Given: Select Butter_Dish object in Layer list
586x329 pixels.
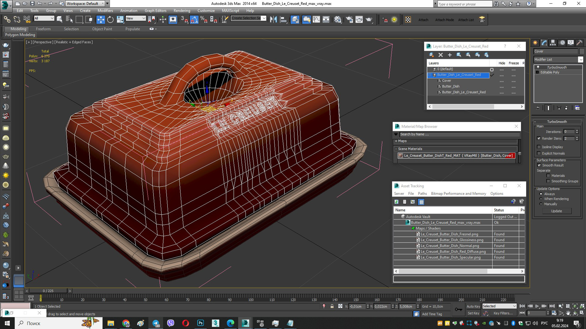Looking at the screenshot, I should [x=450, y=87].
